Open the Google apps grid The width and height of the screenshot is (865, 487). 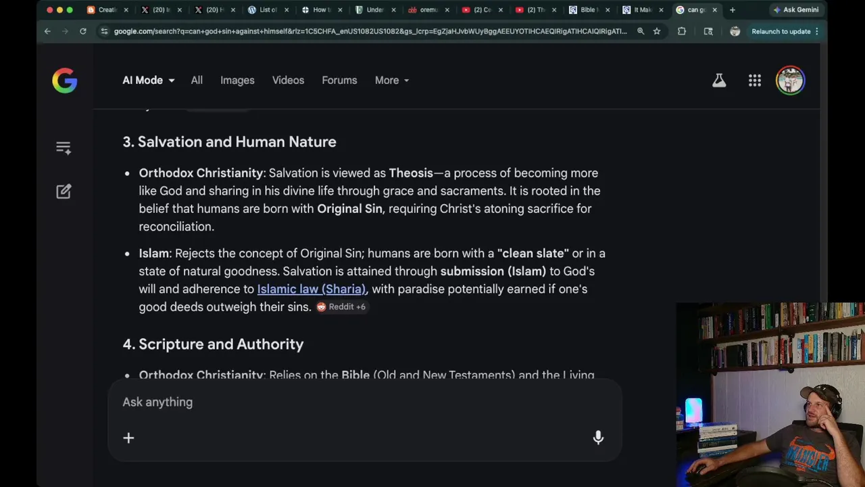click(755, 80)
